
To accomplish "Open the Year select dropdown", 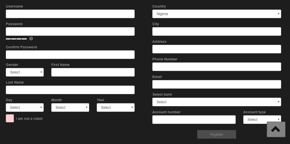I will click(116, 107).
